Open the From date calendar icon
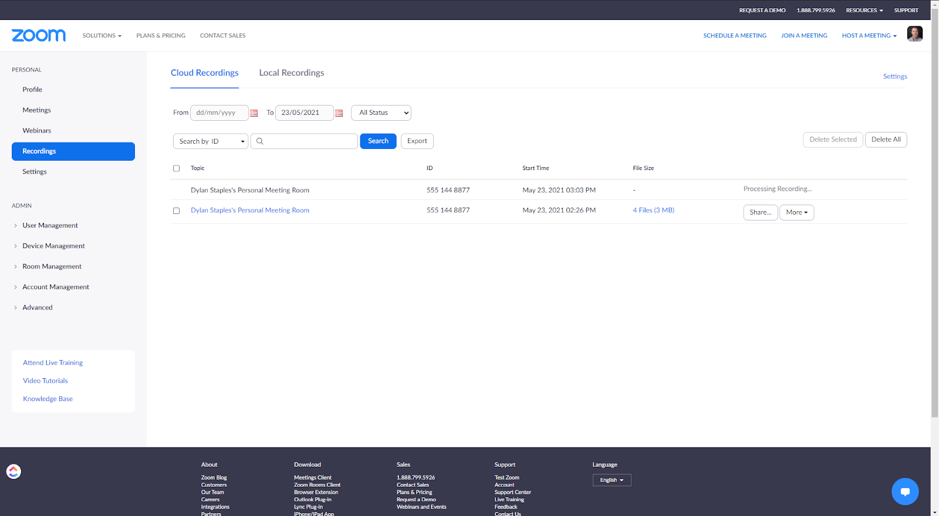The width and height of the screenshot is (939, 516). coord(254,113)
